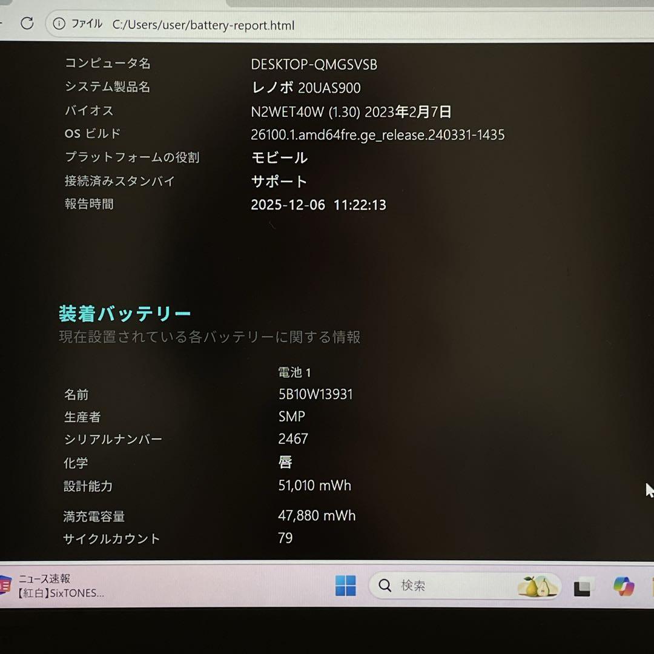Click the cycle count value 79
The width and height of the screenshot is (654, 654).
click(x=285, y=538)
